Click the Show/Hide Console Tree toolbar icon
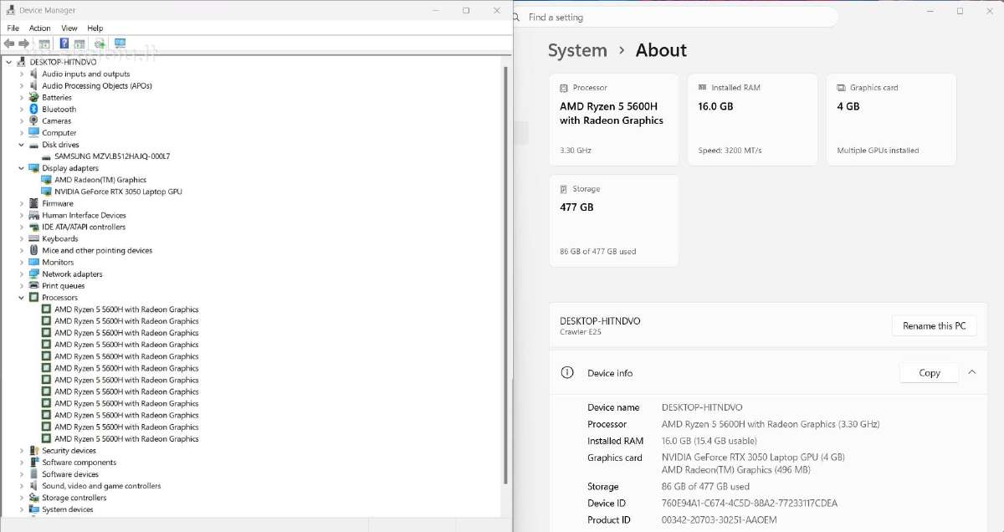The width and height of the screenshot is (1004, 532). click(44, 43)
